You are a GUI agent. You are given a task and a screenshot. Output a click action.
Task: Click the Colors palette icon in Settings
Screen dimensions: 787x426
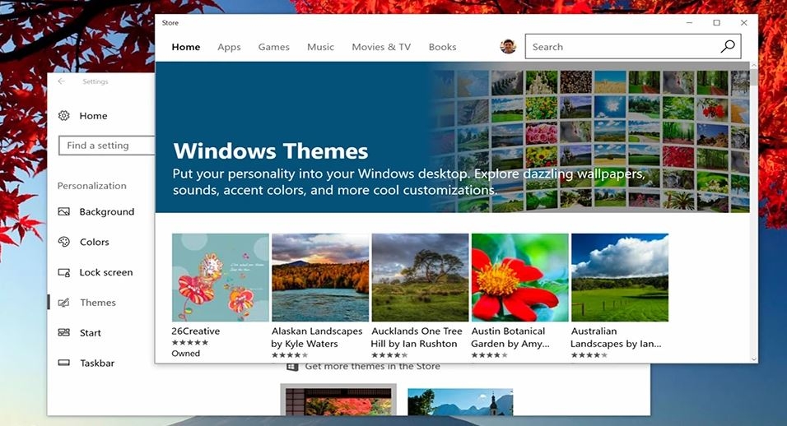click(63, 242)
